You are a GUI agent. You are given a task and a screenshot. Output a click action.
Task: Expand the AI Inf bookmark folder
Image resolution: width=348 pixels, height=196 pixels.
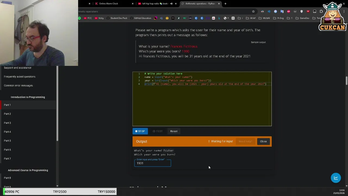point(250,18)
